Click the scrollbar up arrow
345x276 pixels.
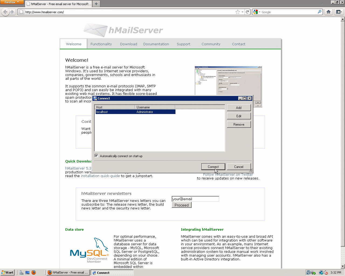coord(343,19)
